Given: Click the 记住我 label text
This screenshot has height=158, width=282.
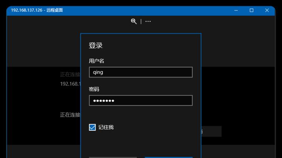Looking at the screenshot, I should click(106, 127).
